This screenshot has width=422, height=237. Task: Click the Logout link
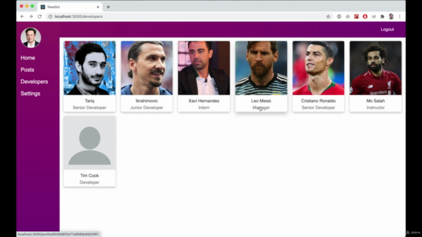pos(387,29)
